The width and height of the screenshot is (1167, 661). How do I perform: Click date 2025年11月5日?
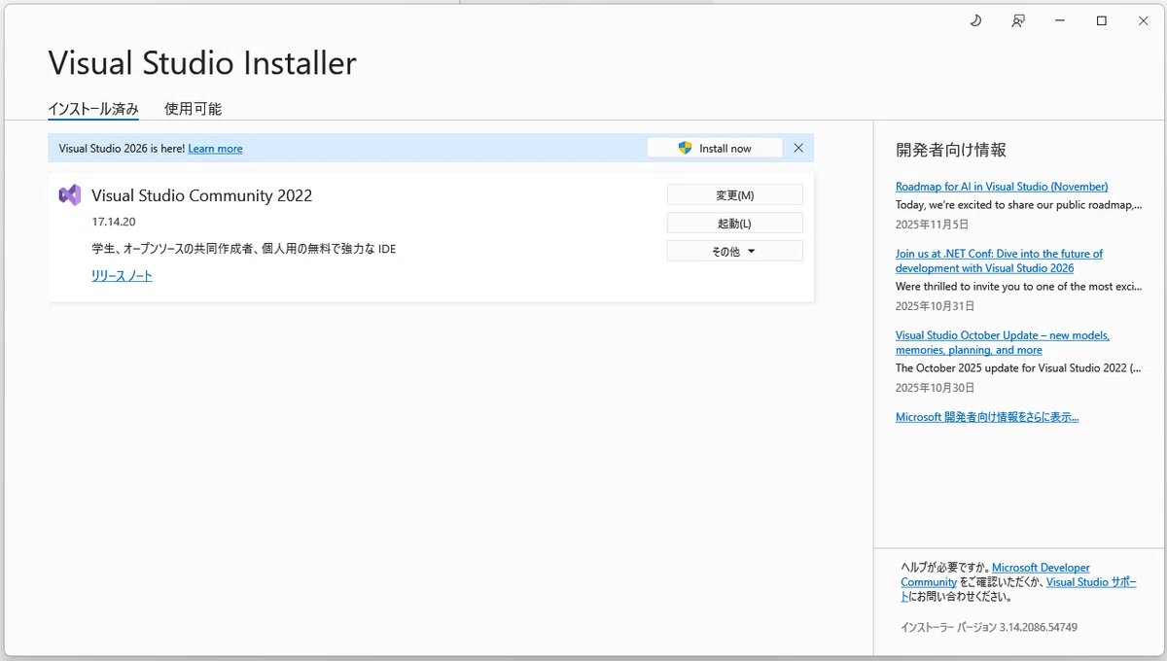point(932,224)
